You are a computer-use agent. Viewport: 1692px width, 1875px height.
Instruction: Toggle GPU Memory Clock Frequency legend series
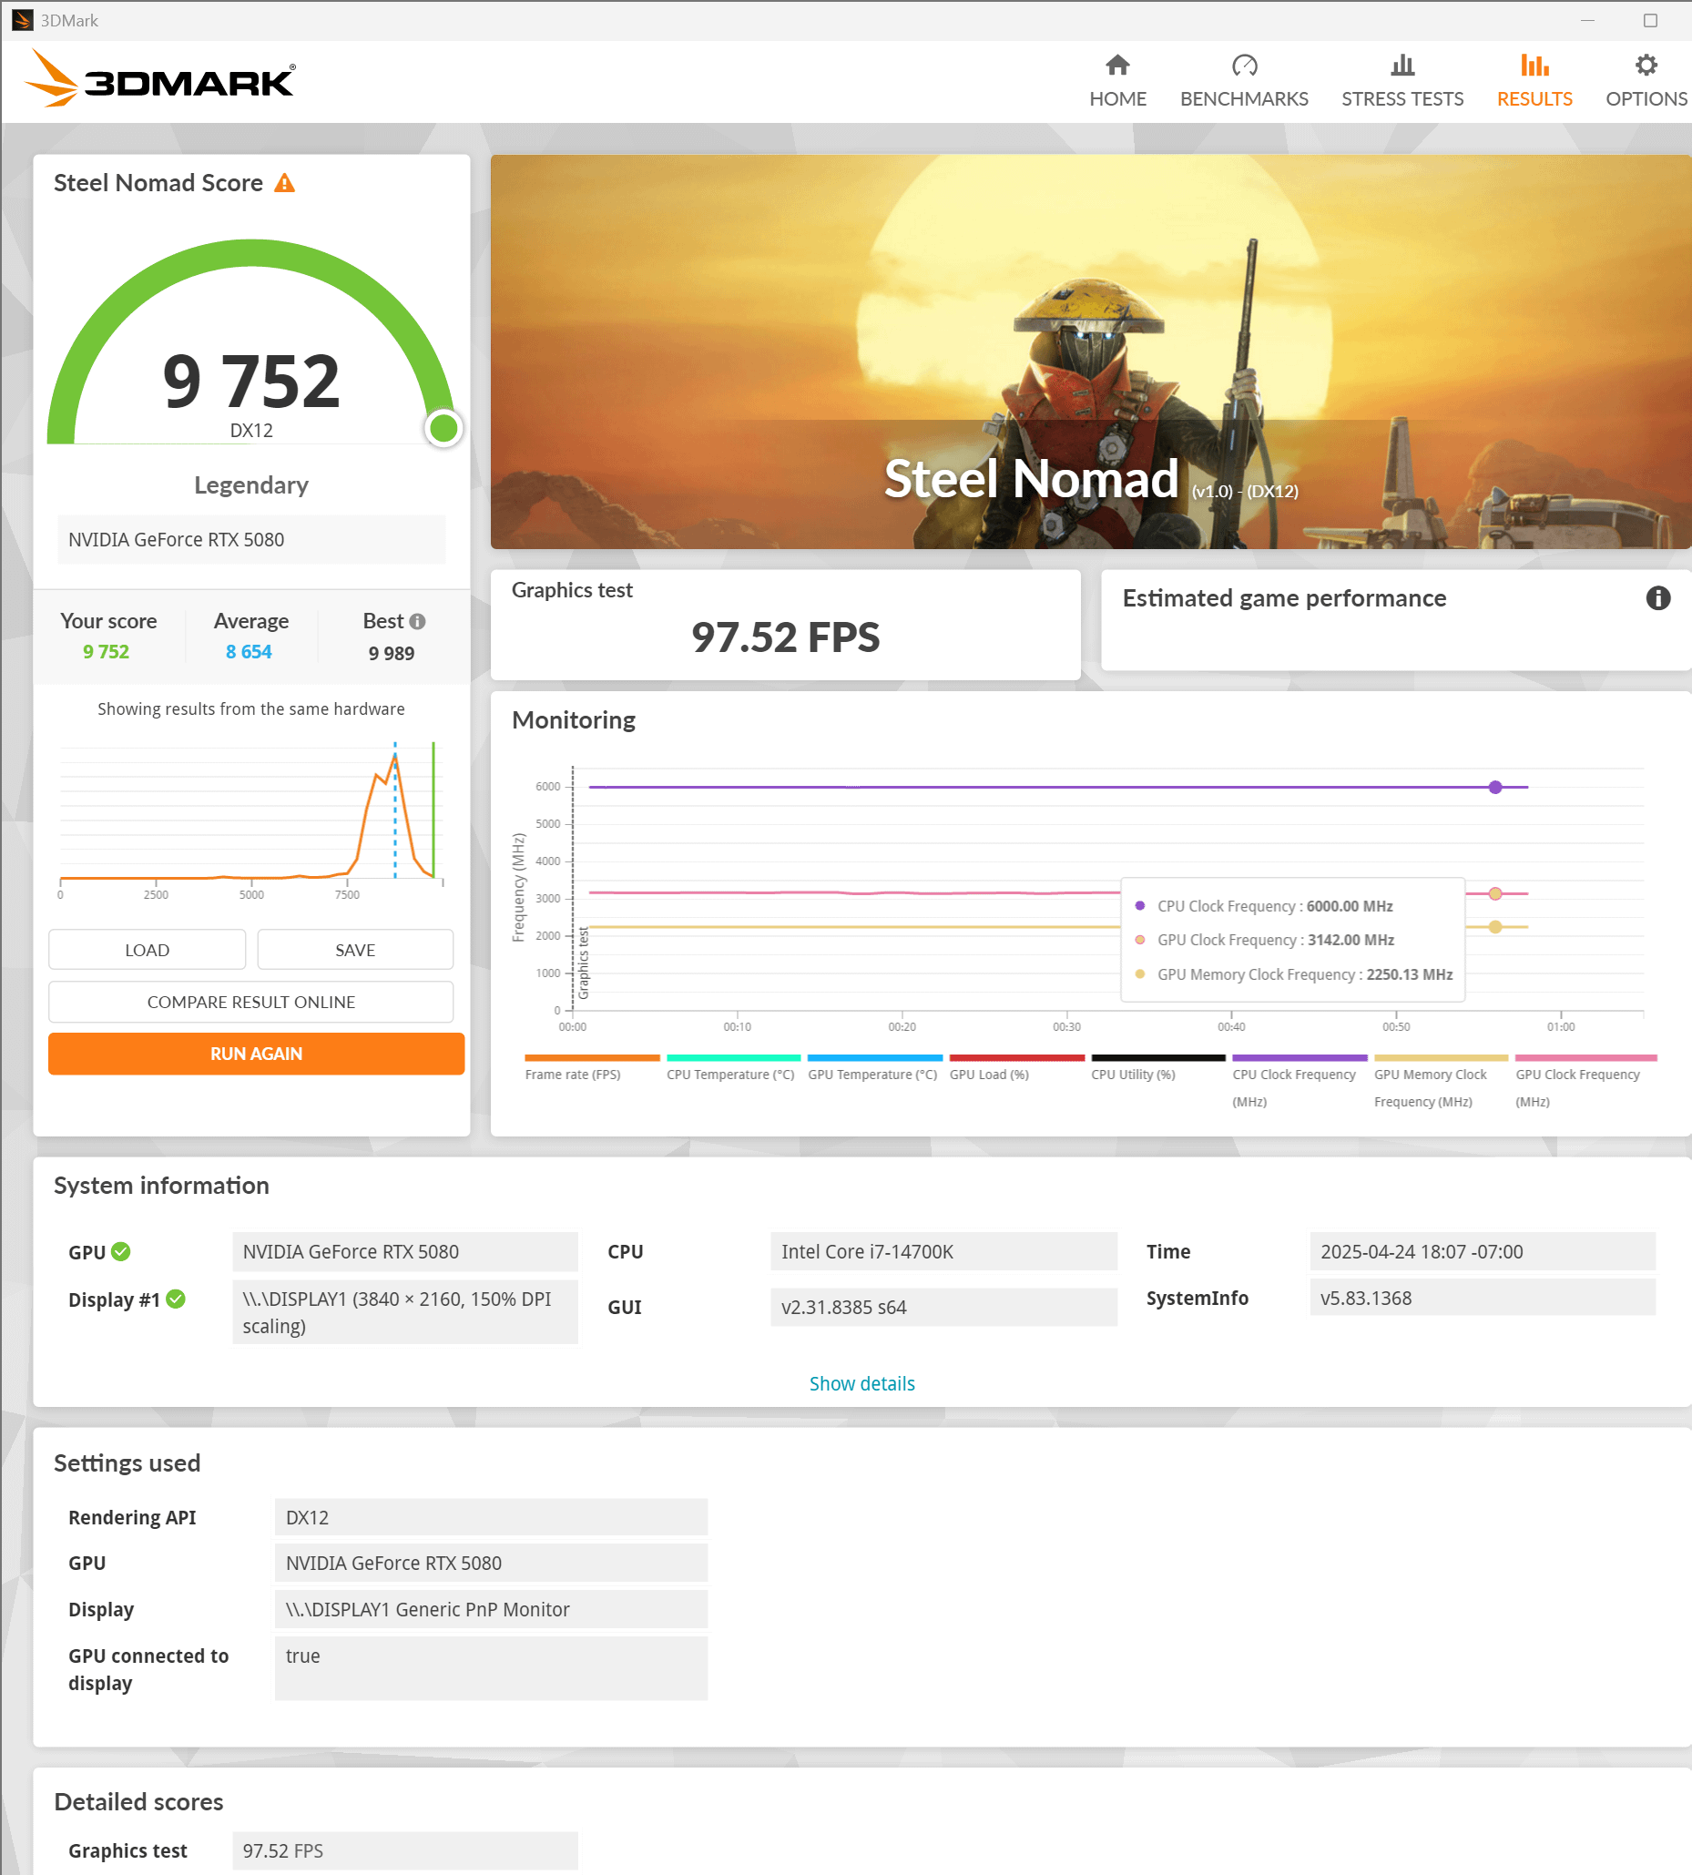pos(1440,1082)
